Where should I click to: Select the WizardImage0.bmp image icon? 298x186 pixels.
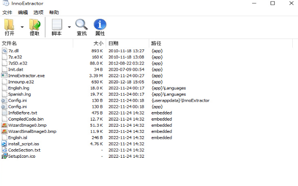pyautogui.click(x=4, y=125)
